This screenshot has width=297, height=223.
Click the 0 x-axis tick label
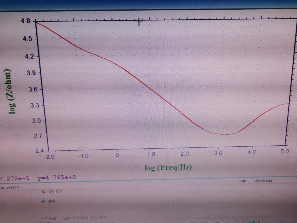coord(117,156)
